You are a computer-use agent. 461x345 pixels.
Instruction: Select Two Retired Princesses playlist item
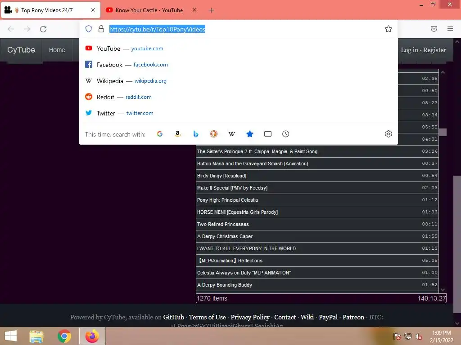click(317, 224)
